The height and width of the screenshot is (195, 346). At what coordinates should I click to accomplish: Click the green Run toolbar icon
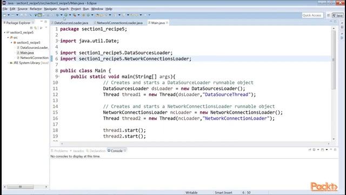pyautogui.click(x=66, y=15)
